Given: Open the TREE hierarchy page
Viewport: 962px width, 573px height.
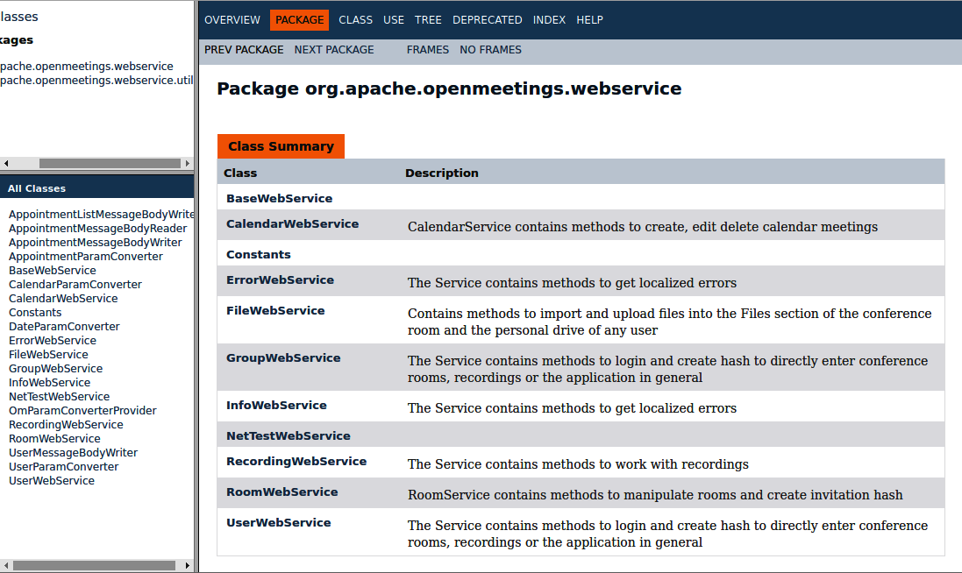Looking at the screenshot, I should [x=428, y=19].
